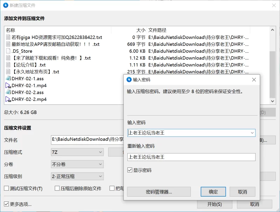Click the 论坛介绍 text file icon
The width and height of the screenshot is (280, 212).
pos(8,65)
